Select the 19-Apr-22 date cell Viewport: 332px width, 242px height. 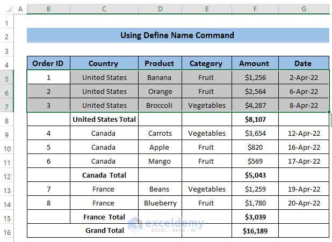[304, 189]
